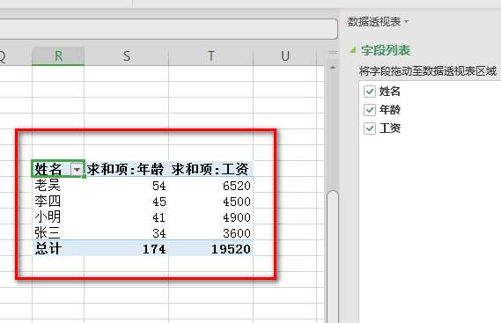Viewport: 501px width, 323px height.
Task: Click the 19520 grand total cell
Action: pyautogui.click(x=211, y=248)
